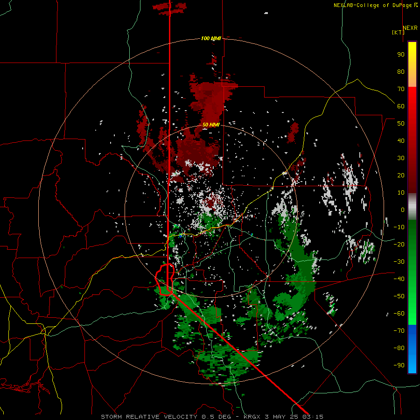420x420 pixels.
Task: Click the 3 MAY 25 date text
Action: (281, 417)
